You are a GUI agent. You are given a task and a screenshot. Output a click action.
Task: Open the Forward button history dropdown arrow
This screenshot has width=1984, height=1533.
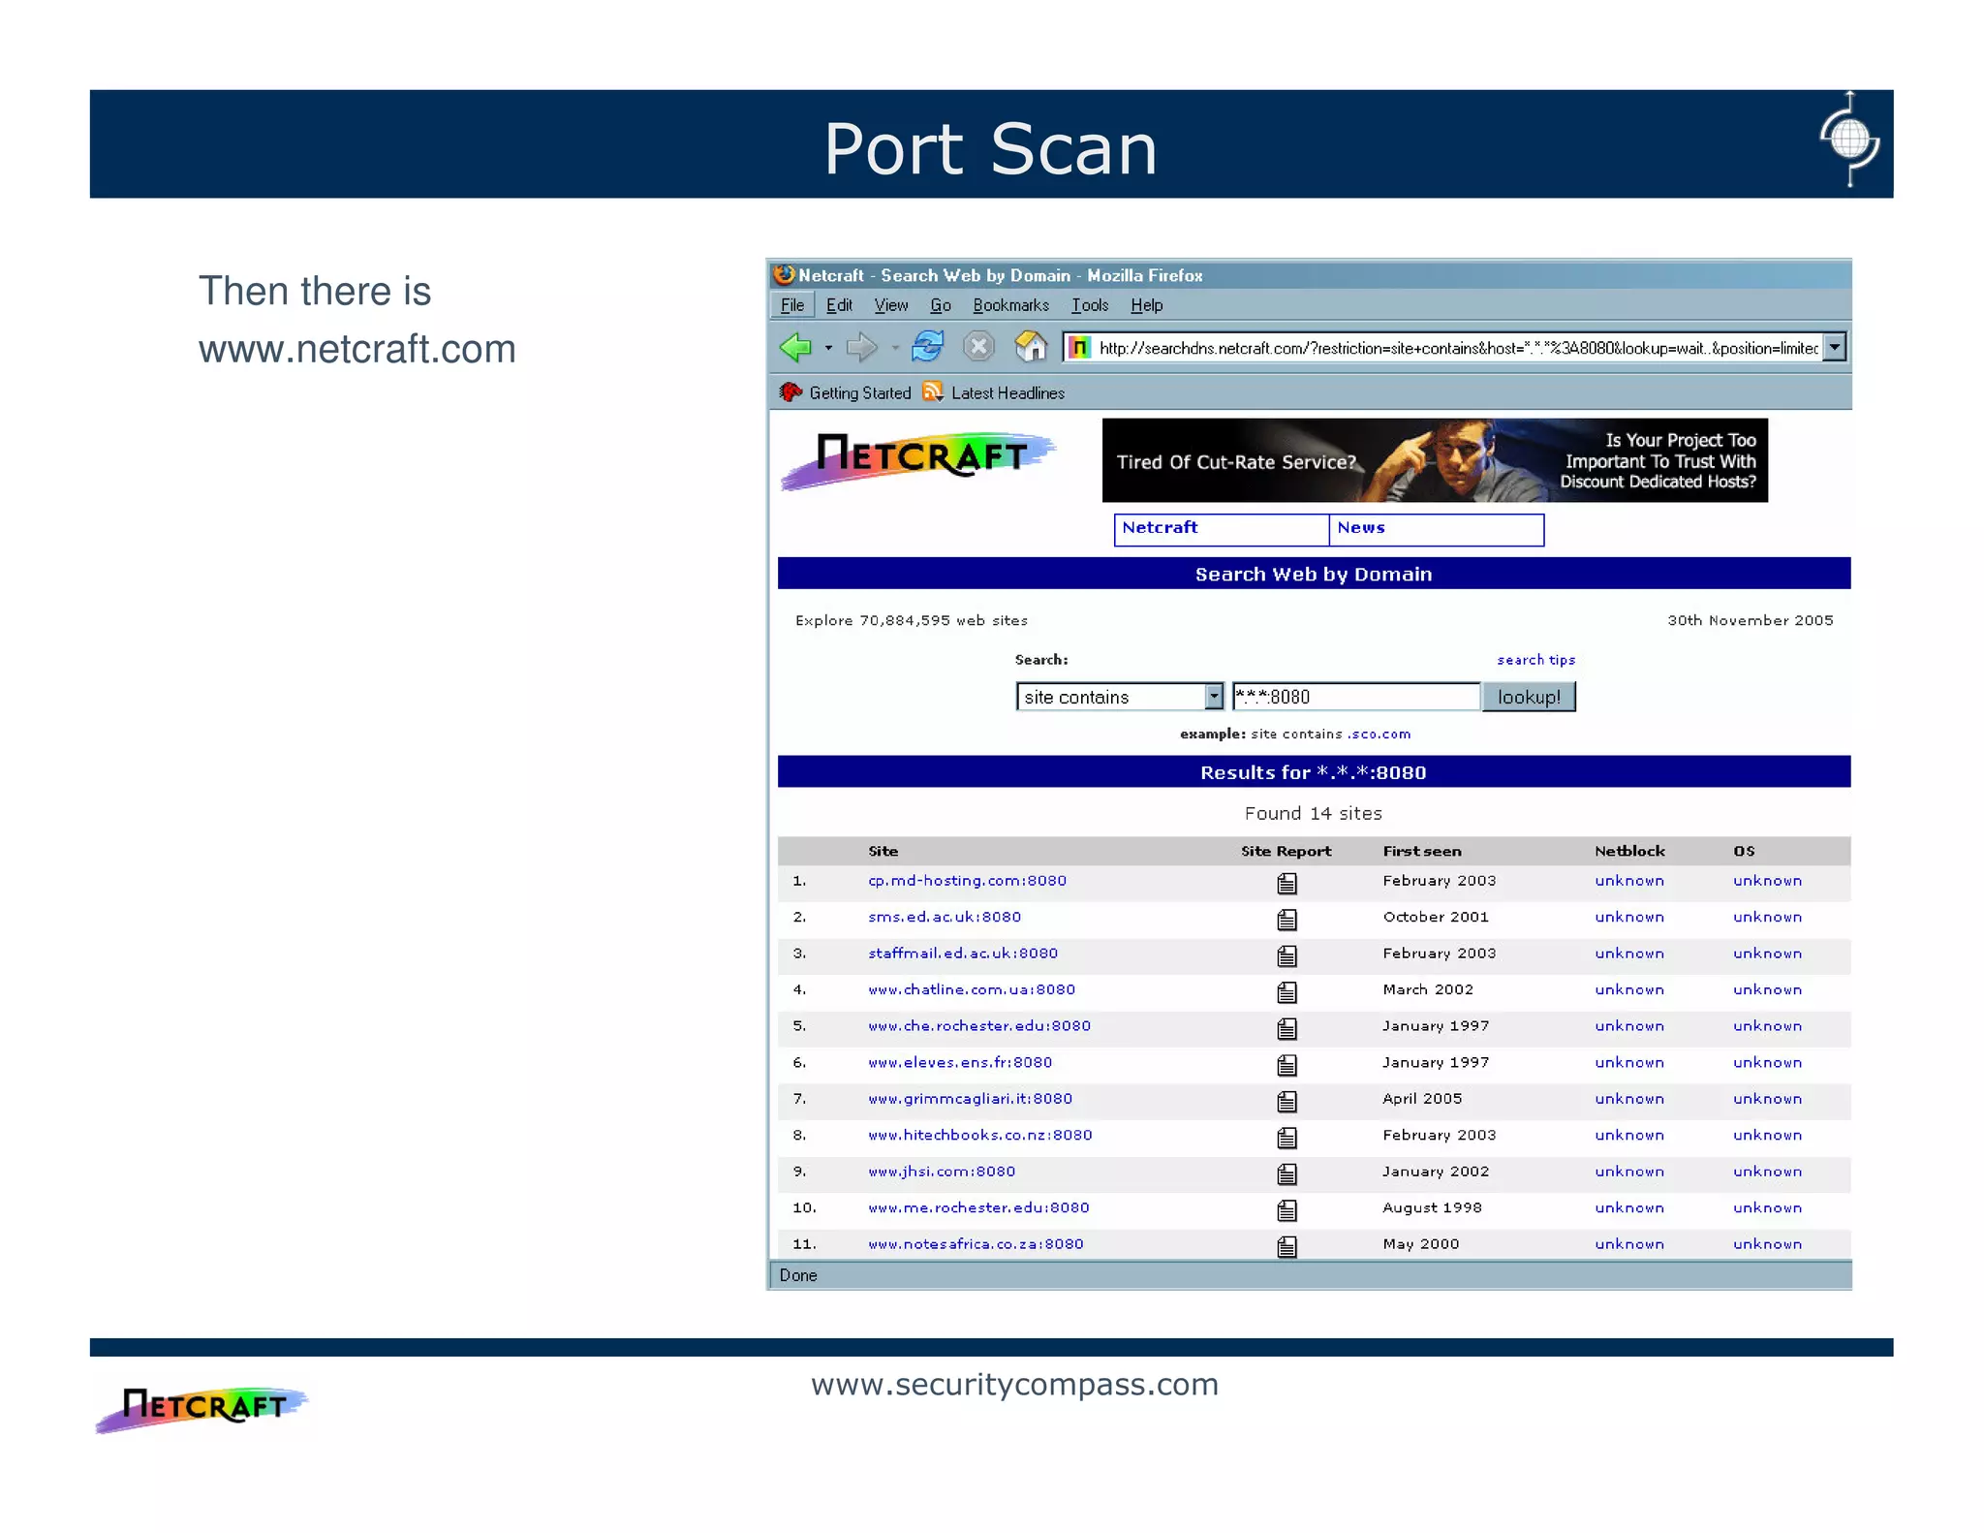[x=895, y=348]
